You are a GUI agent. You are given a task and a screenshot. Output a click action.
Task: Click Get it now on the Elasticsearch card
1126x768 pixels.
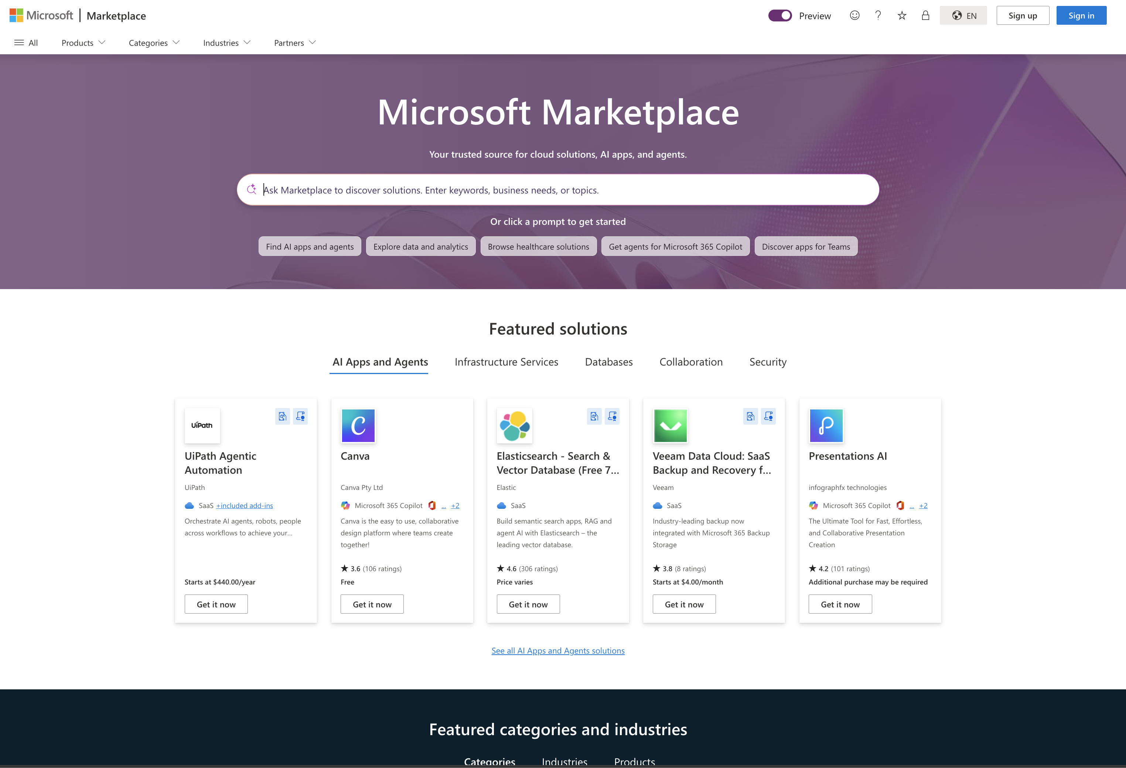point(528,604)
